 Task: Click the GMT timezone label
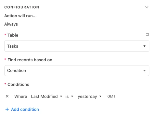click(111, 96)
